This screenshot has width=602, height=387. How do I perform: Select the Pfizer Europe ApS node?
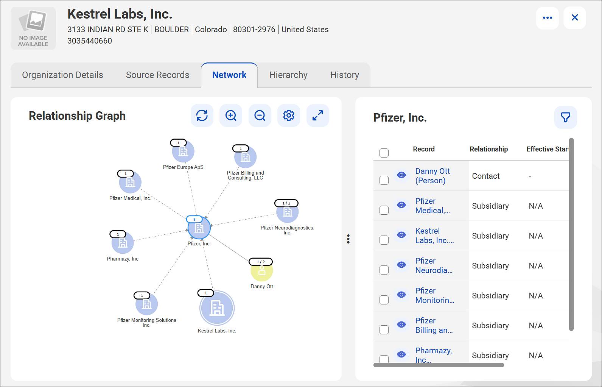pyautogui.click(x=183, y=151)
